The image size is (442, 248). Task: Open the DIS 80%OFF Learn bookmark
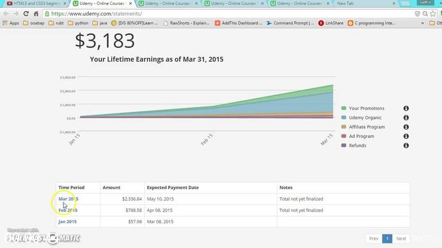(134, 23)
